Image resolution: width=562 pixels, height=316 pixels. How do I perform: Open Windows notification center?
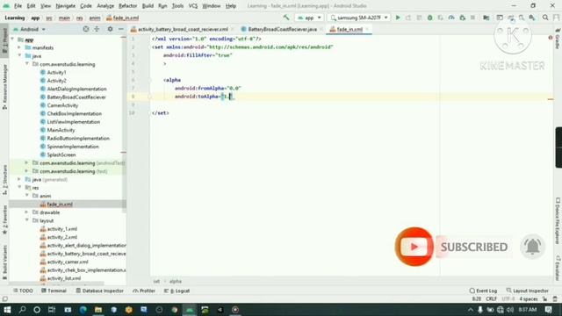point(548,310)
